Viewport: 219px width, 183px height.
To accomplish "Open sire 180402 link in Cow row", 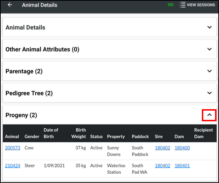I will click(x=163, y=148).
